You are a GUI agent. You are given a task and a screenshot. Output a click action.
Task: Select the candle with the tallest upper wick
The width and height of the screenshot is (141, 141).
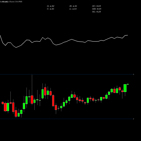coord(32,100)
